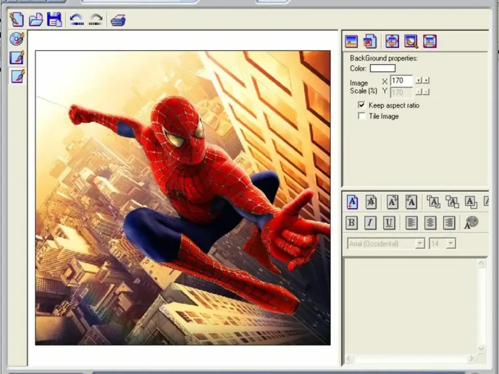Click the background Color swatch
The image size is (499, 374).
(382, 69)
